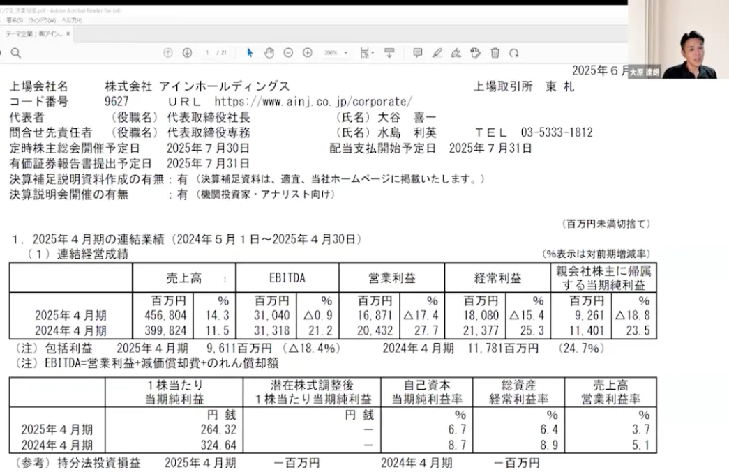
Task: Click the telephone number 03-5333-1812
Action: tap(557, 132)
